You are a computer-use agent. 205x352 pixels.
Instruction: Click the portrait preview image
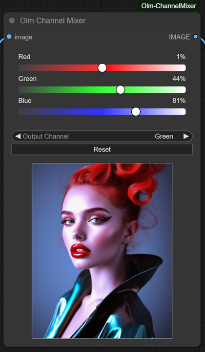[x=102, y=251]
